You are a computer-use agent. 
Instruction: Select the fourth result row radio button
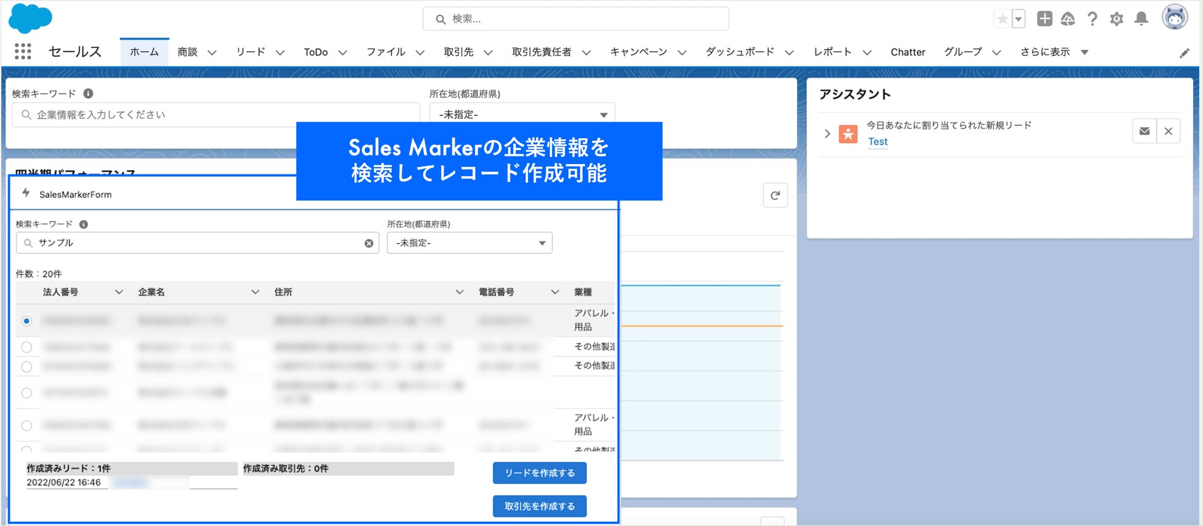(27, 393)
